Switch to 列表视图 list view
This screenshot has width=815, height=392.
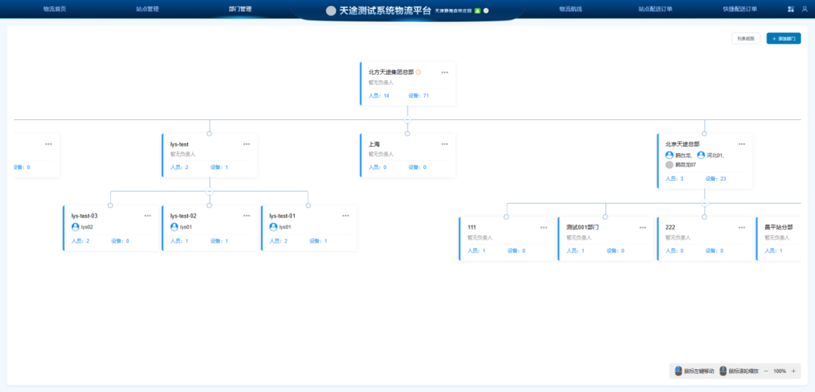(746, 38)
